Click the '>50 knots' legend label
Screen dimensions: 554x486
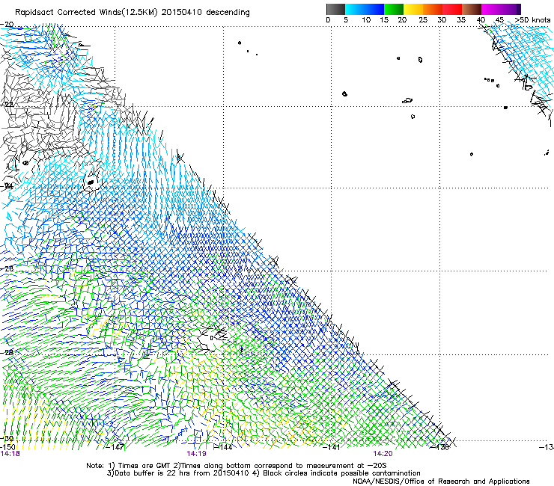click(x=532, y=20)
